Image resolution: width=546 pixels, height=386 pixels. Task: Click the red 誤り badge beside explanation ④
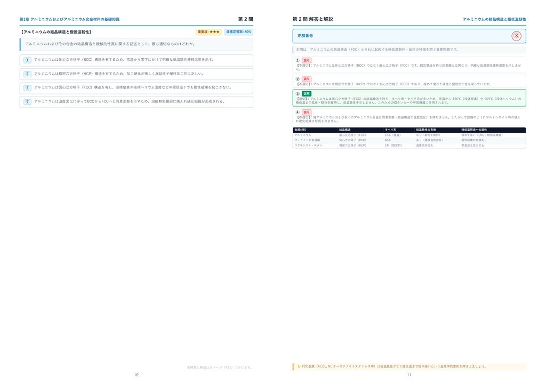click(x=307, y=112)
